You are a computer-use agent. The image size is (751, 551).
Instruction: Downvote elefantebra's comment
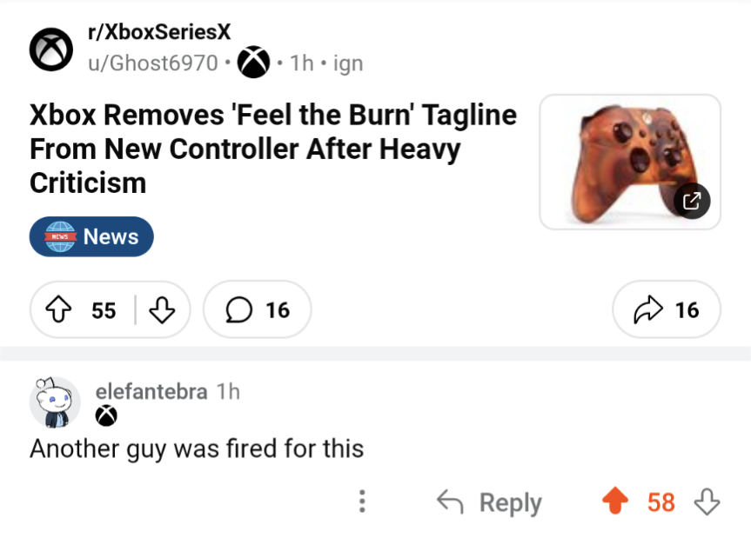coord(707,502)
